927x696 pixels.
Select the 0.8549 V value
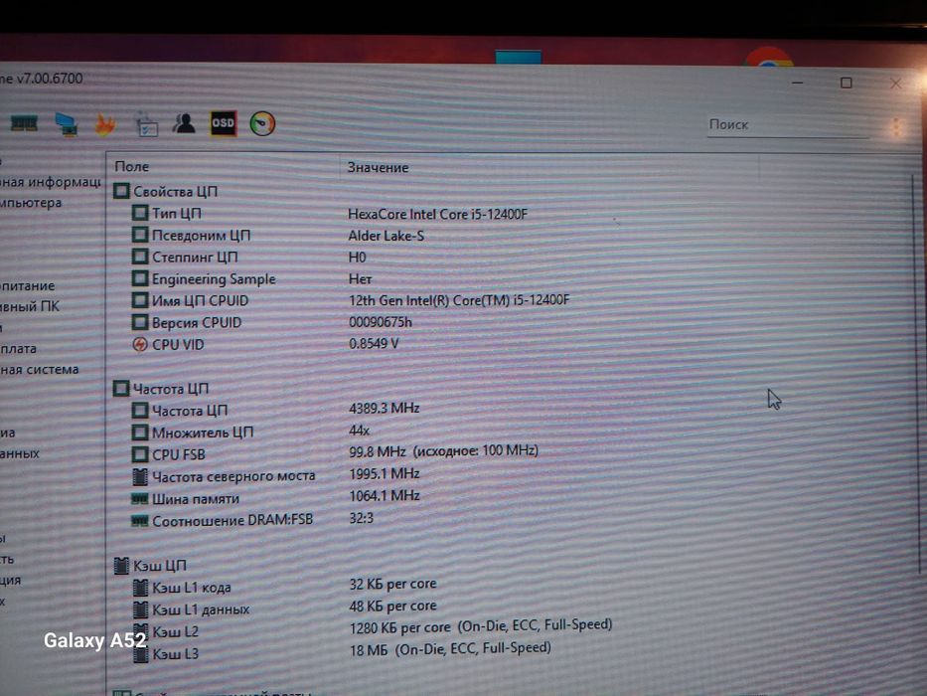pos(374,343)
